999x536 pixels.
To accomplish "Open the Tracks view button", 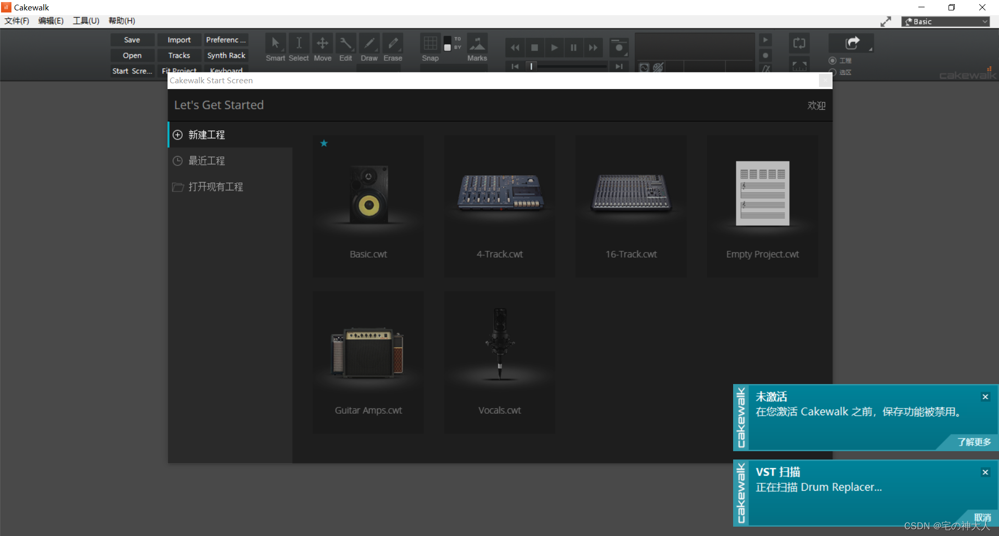I will [179, 56].
